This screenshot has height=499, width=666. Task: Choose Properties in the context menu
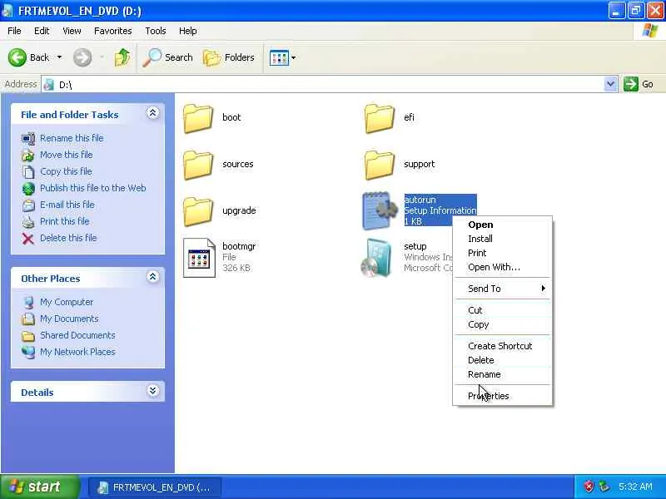tap(503, 396)
